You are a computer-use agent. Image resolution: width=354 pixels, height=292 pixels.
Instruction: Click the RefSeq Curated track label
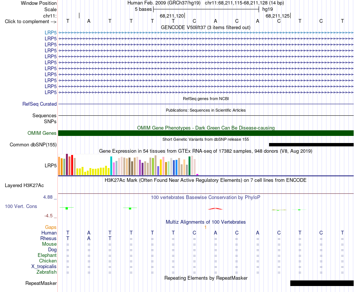(x=39, y=104)
